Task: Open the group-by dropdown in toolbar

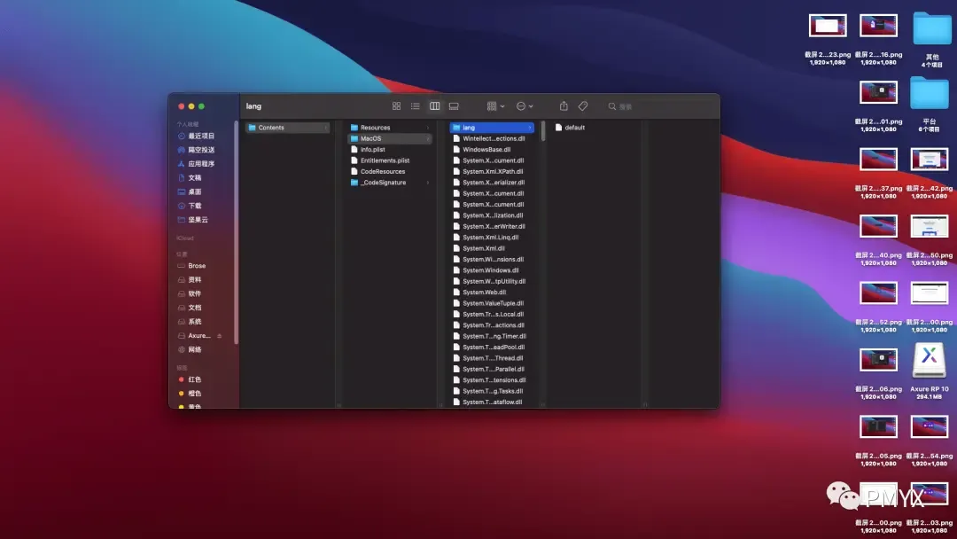Action: click(495, 106)
